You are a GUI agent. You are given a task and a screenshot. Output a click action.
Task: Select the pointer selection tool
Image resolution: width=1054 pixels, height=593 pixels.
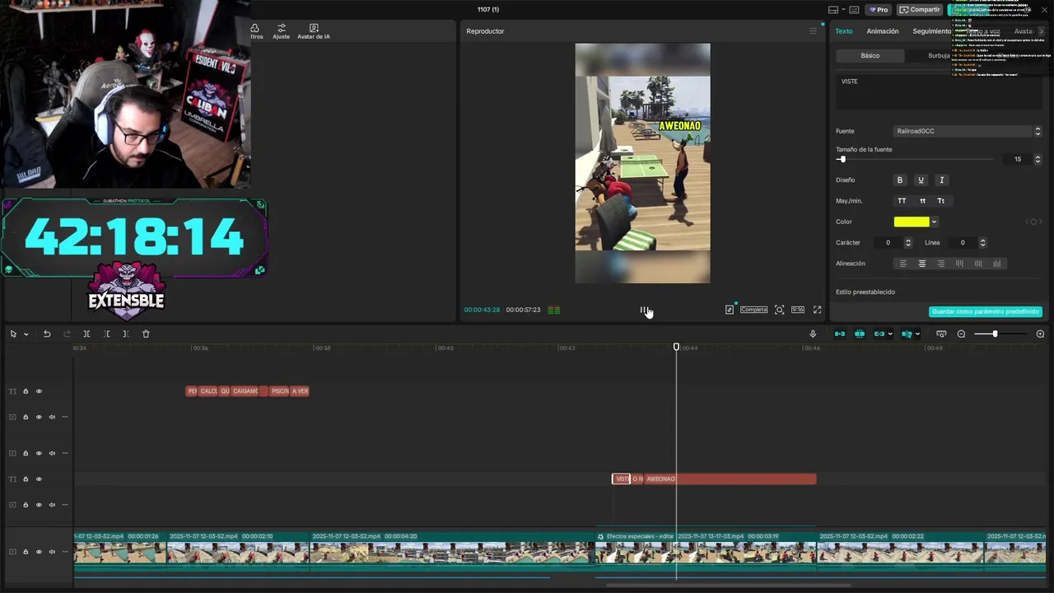13,334
